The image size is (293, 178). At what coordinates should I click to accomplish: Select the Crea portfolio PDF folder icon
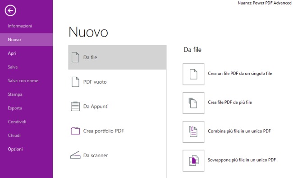75,131
